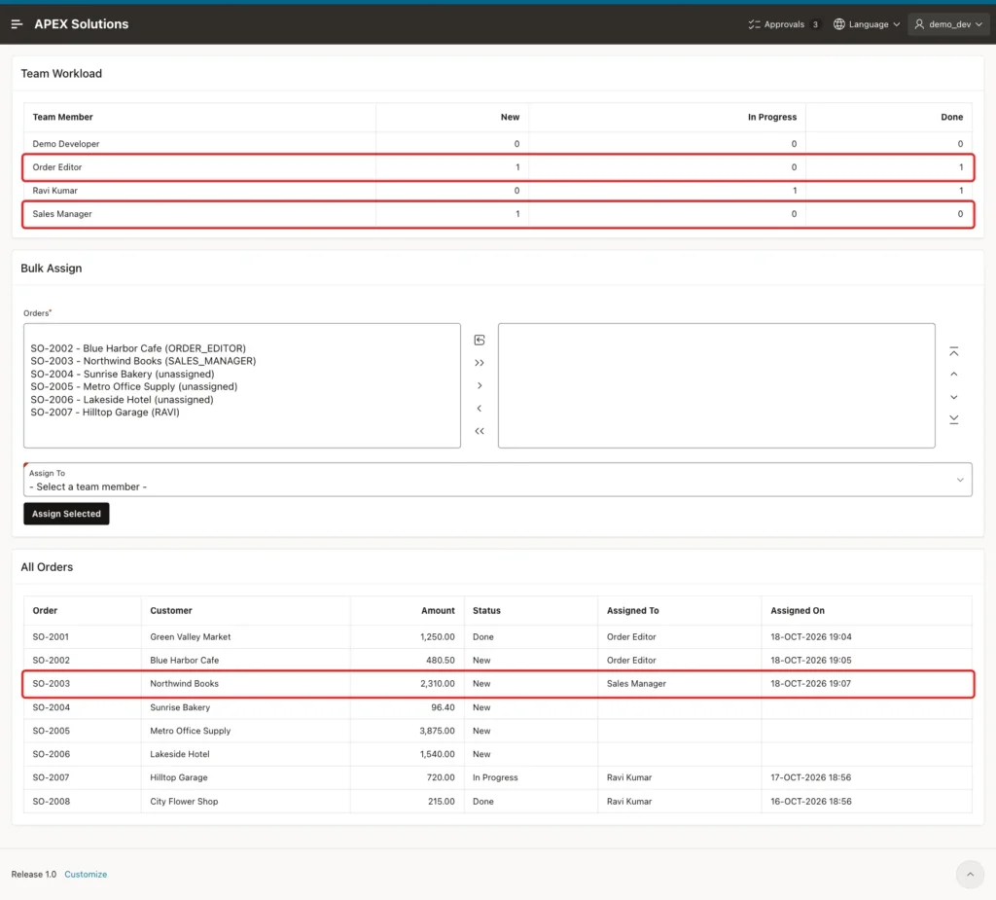The height and width of the screenshot is (900, 996).
Task: Click Sales Manager in SO-2003 row
Action: [636, 684]
